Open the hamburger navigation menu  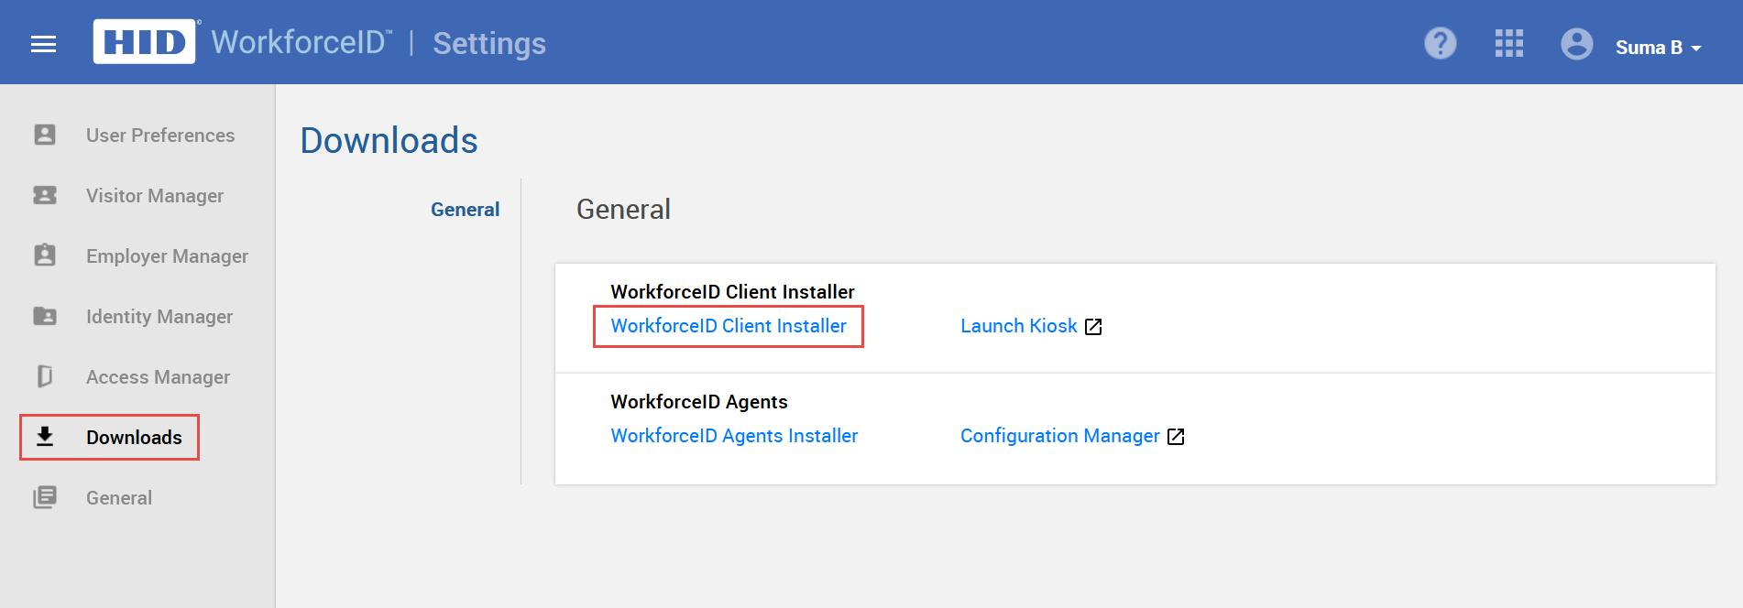point(43,44)
